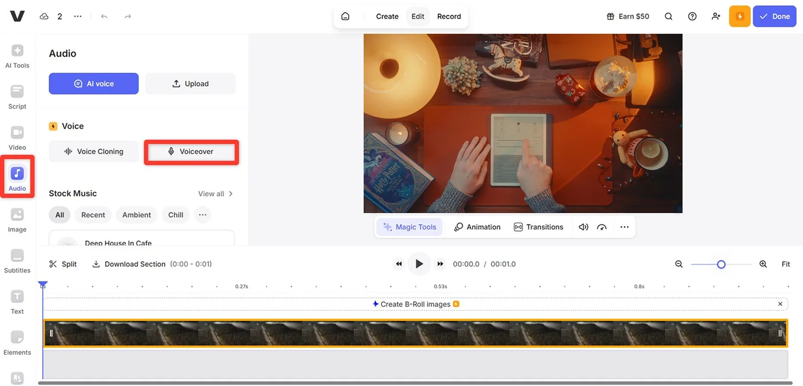Switch to the Record tab
This screenshot has height=386, width=803.
(449, 17)
